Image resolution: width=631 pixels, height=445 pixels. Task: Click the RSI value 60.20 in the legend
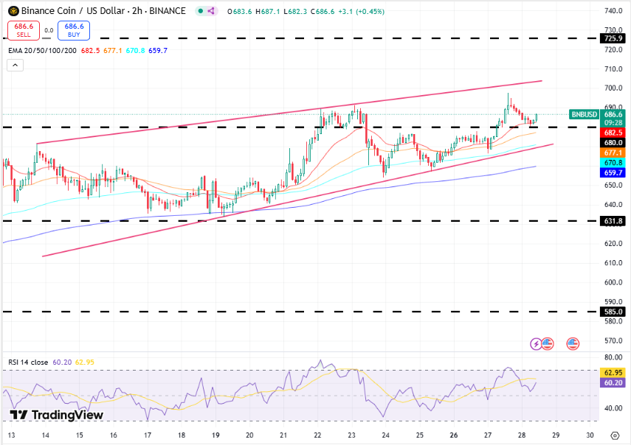tap(62, 362)
